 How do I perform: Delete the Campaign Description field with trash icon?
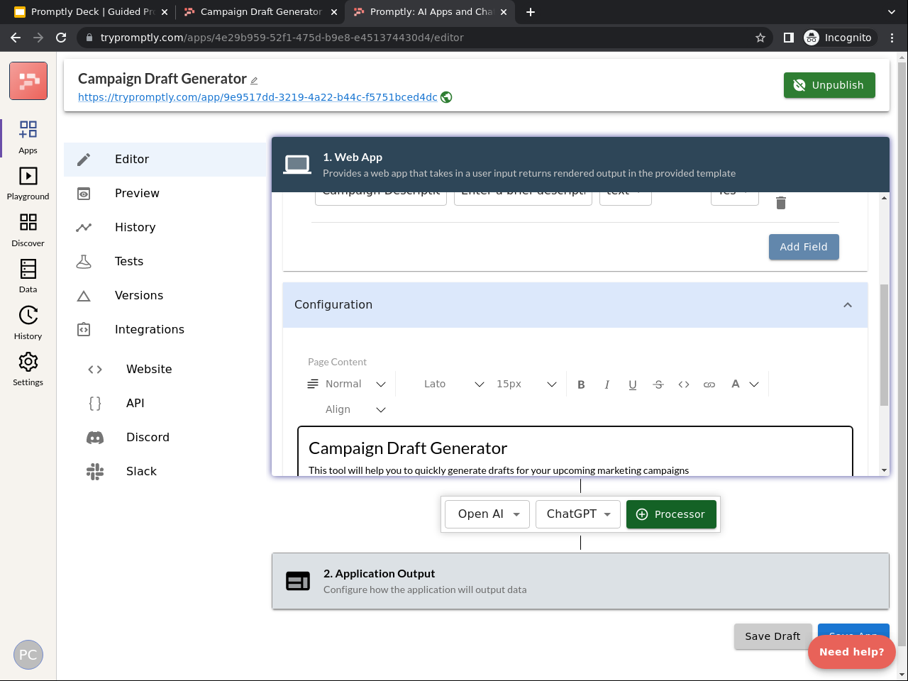pos(781,203)
